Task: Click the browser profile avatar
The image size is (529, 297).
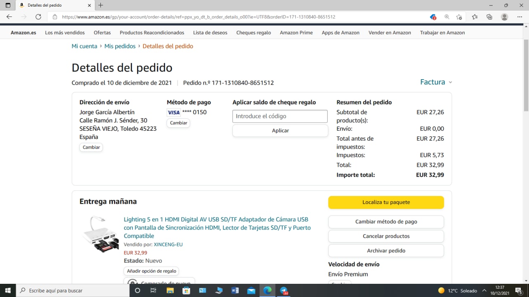Action: click(504, 17)
